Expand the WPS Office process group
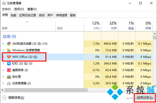The width and height of the screenshot is (157, 103). [x=3, y=57]
